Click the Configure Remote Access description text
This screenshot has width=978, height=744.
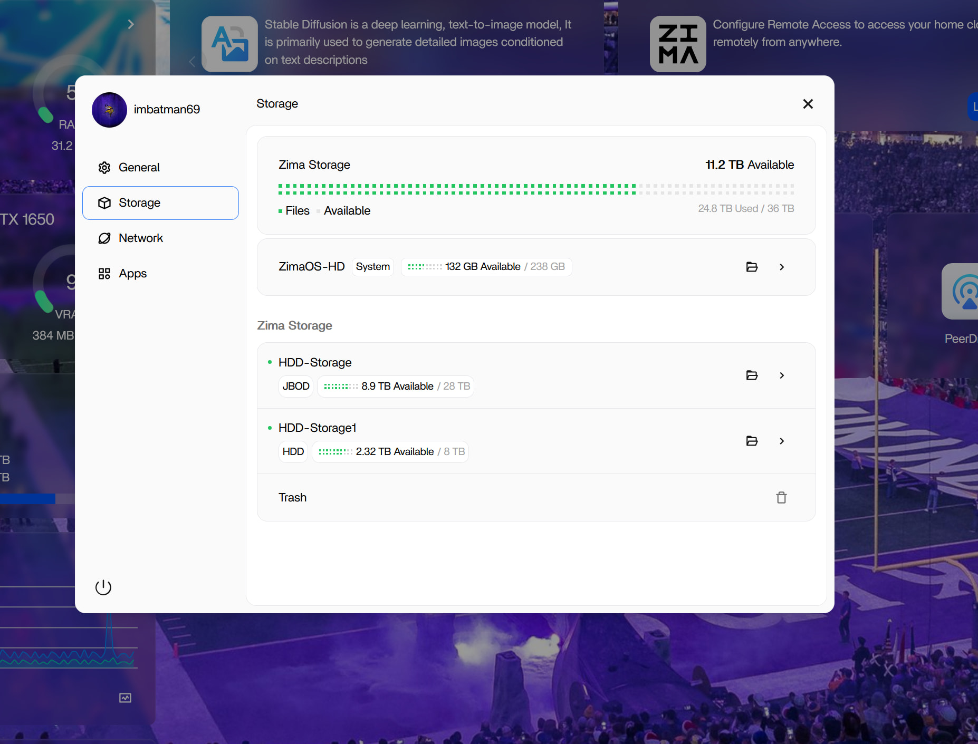click(845, 33)
